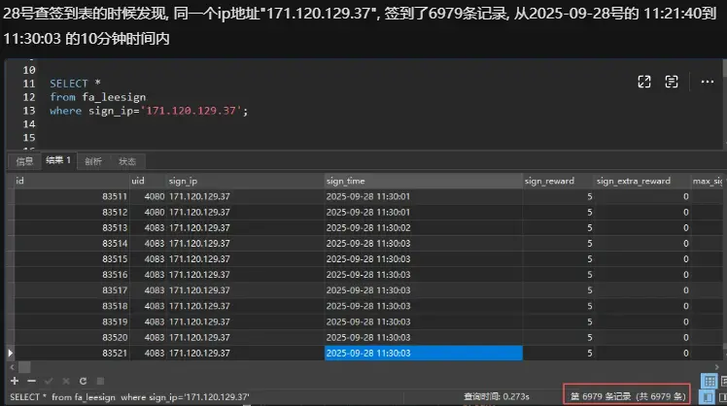Click sign_reward 5 in row 83518
The width and height of the screenshot is (727, 406).
tap(558, 306)
